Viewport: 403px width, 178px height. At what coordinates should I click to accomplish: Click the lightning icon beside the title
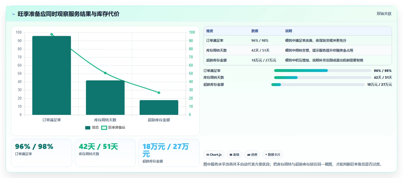coord(13,14)
